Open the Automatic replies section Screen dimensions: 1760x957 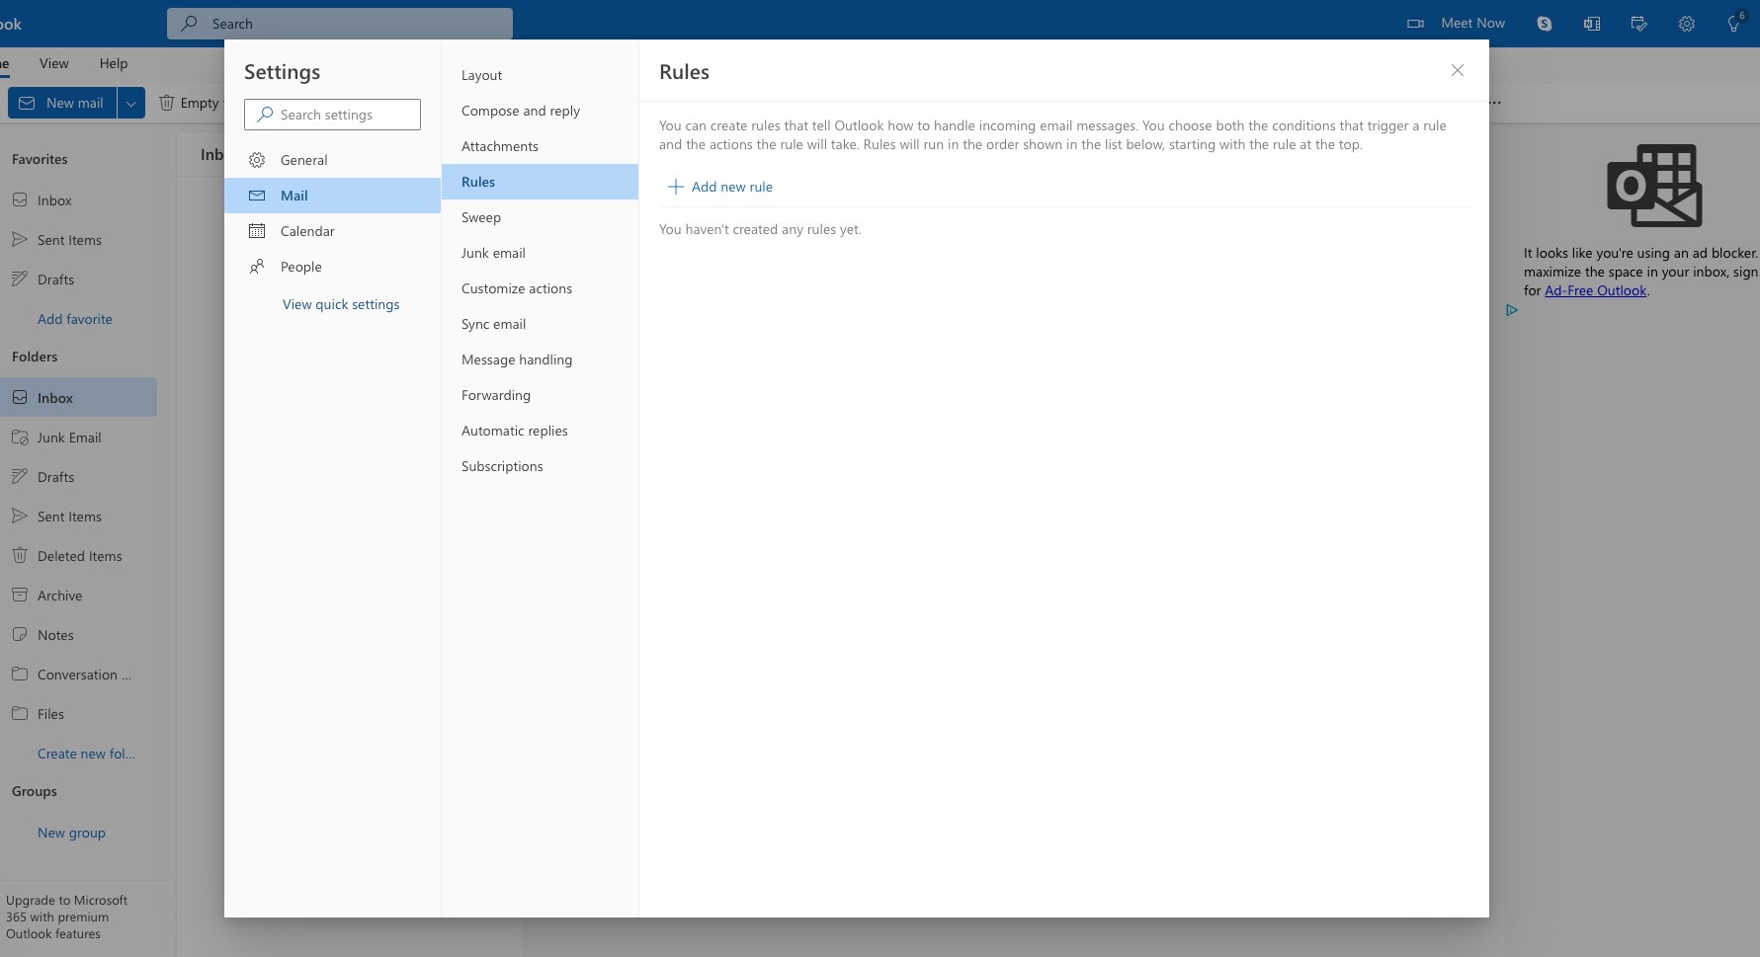pos(514,431)
